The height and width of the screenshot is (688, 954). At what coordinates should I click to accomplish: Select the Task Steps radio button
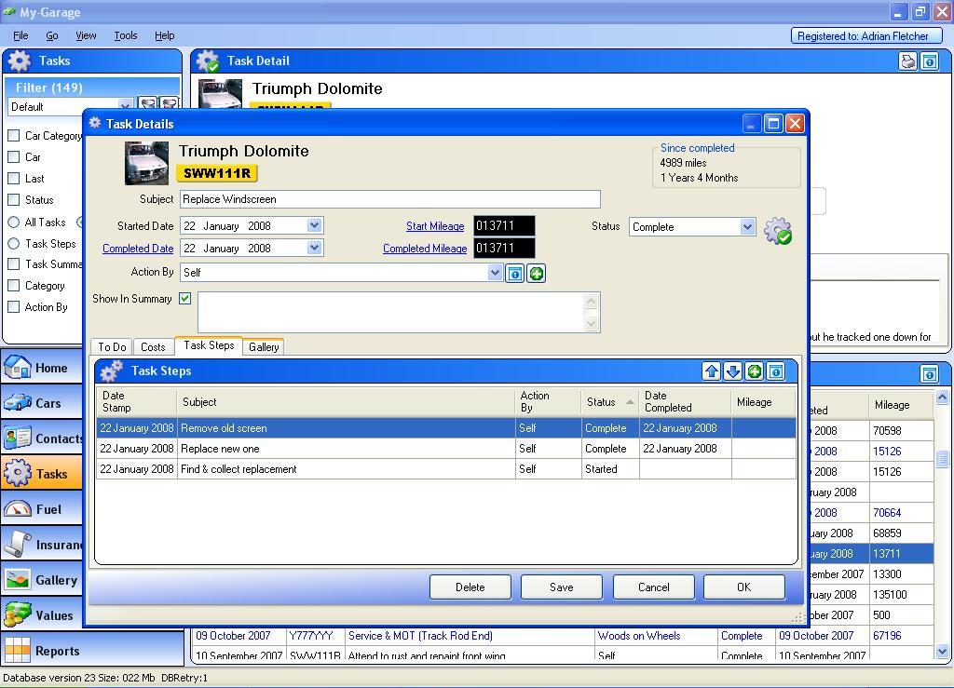(14, 243)
